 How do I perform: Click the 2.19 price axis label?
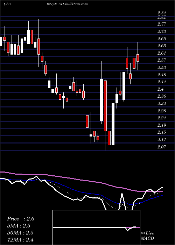[x=162, y=125]
